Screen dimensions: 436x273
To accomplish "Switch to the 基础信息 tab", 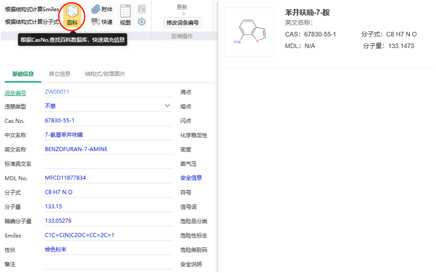I will point(23,74).
